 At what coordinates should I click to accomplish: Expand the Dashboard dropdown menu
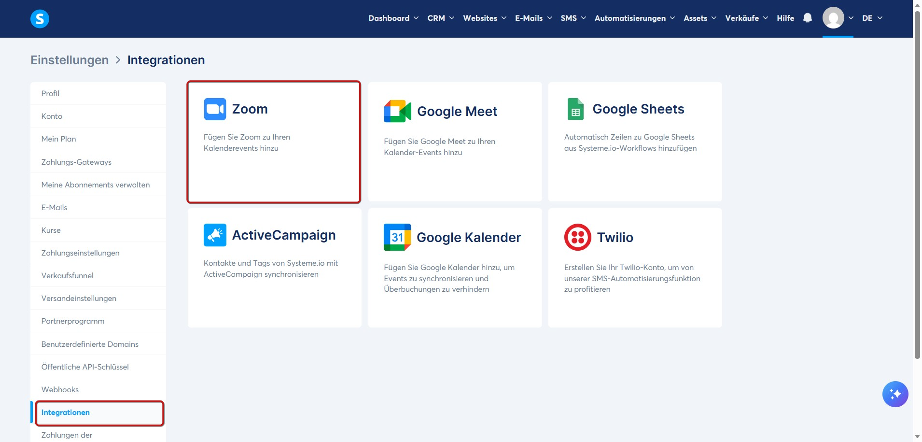pos(393,18)
